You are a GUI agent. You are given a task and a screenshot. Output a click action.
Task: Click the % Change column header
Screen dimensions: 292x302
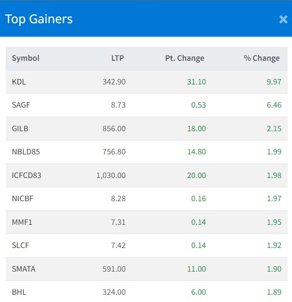click(x=262, y=58)
